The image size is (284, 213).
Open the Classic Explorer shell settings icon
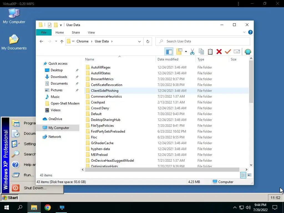(x=248, y=52)
